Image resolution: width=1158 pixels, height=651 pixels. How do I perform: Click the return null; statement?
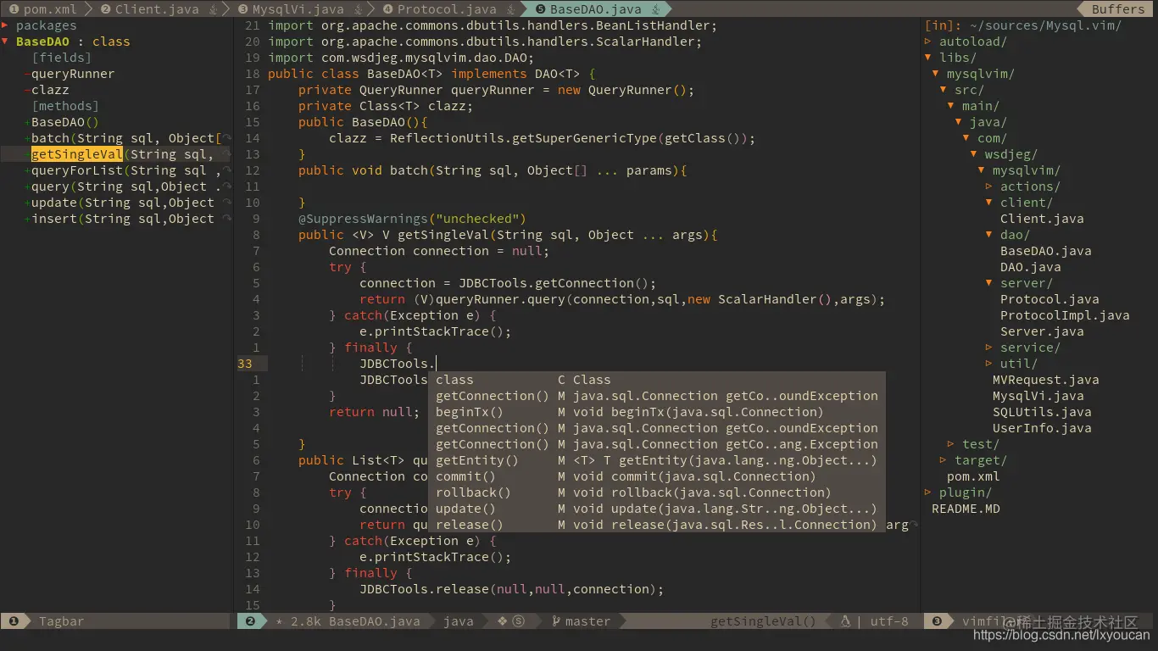375,412
